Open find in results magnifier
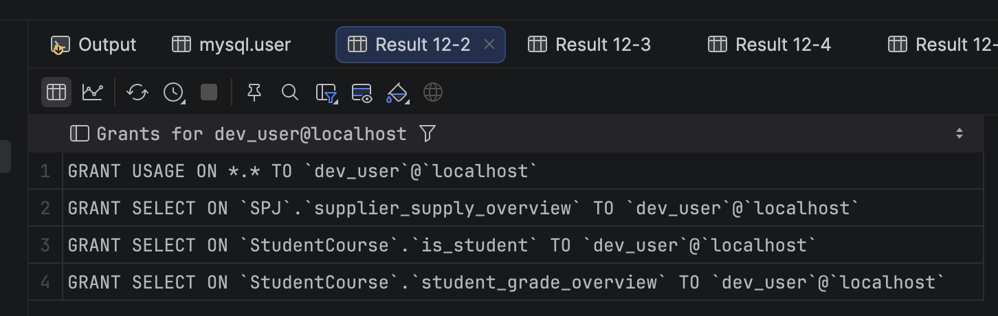The height and width of the screenshot is (316, 998). [x=290, y=92]
